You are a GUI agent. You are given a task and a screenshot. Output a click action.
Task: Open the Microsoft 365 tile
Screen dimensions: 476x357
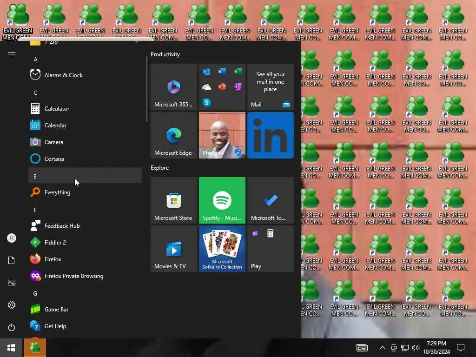click(174, 87)
